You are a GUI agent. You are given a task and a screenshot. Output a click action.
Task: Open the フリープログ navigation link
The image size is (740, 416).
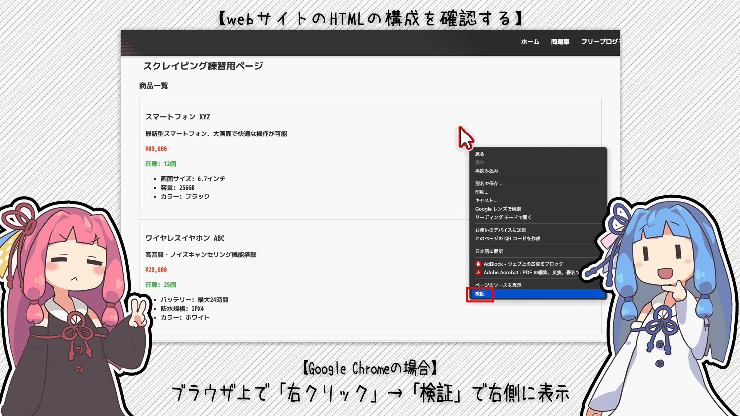[600, 42]
